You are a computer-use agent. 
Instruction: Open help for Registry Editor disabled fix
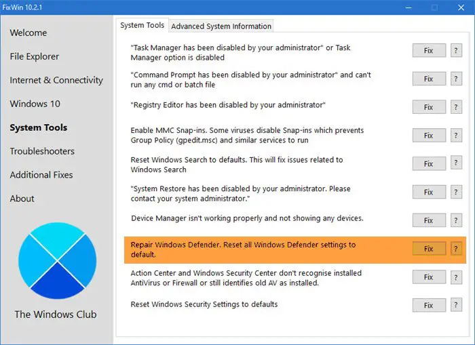pyautogui.click(x=456, y=107)
